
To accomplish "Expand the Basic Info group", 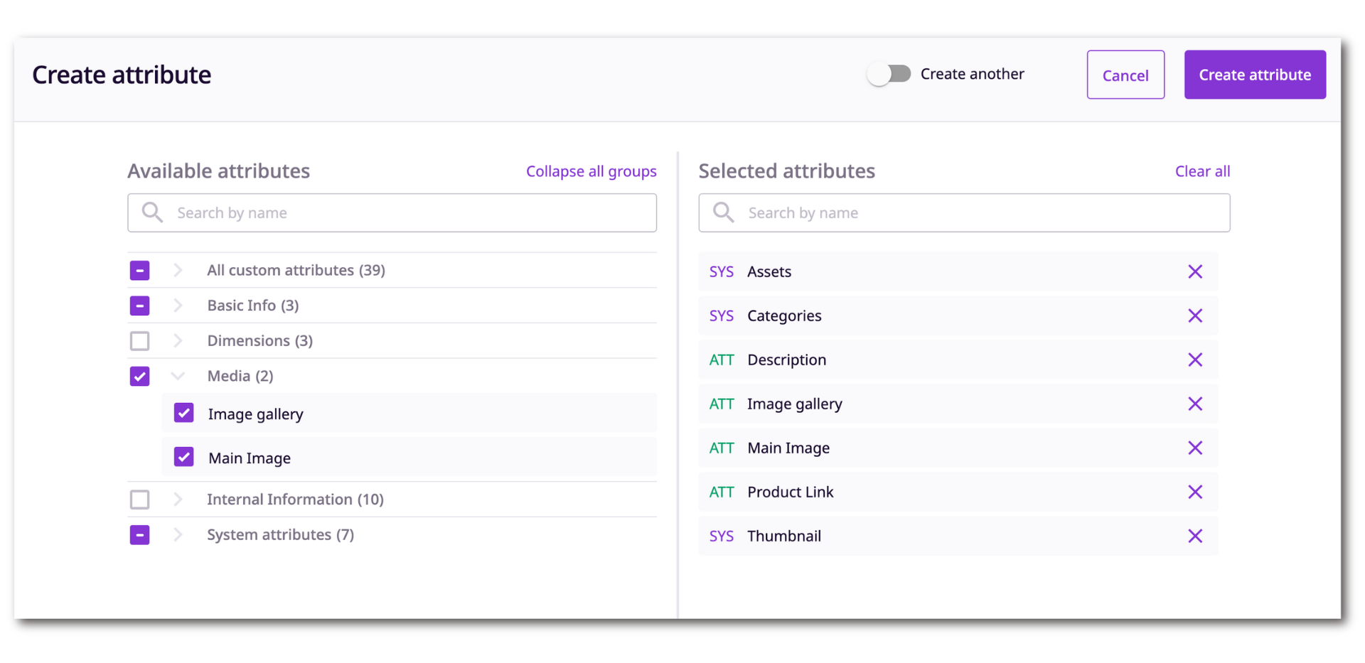I will 178,306.
